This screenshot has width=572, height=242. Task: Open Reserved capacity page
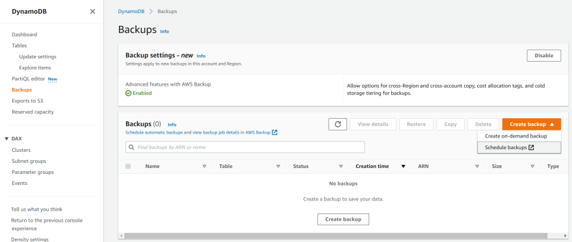coord(33,112)
